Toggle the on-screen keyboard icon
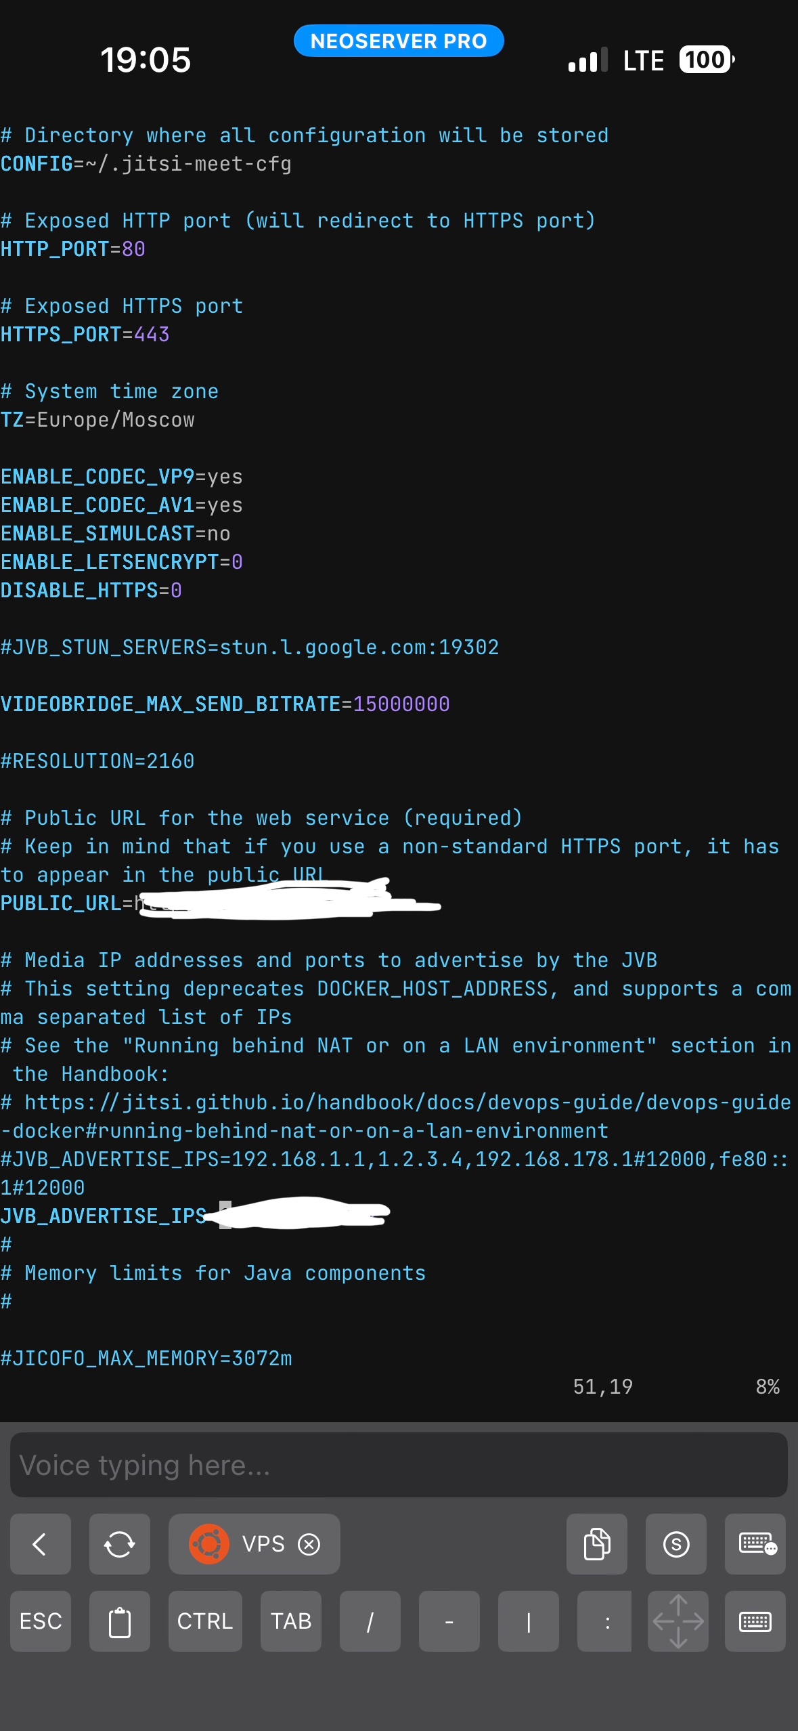798x1731 pixels. pyautogui.click(x=755, y=1621)
